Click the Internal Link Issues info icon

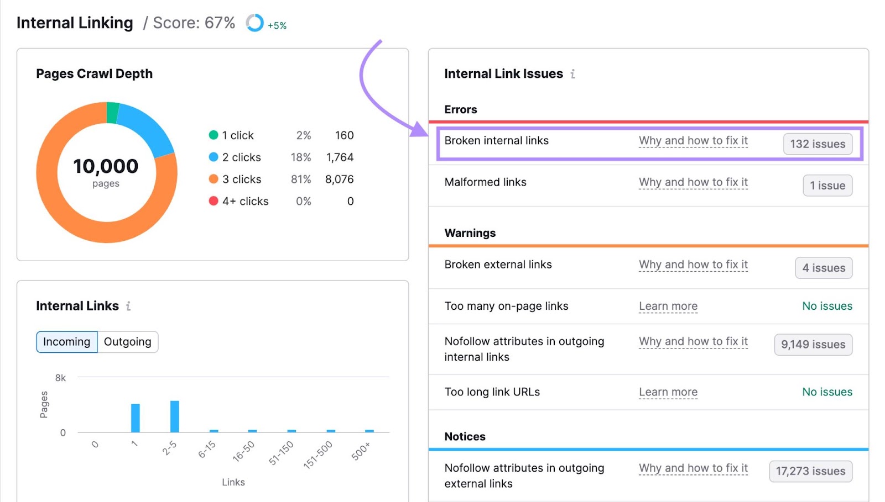click(x=572, y=74)
